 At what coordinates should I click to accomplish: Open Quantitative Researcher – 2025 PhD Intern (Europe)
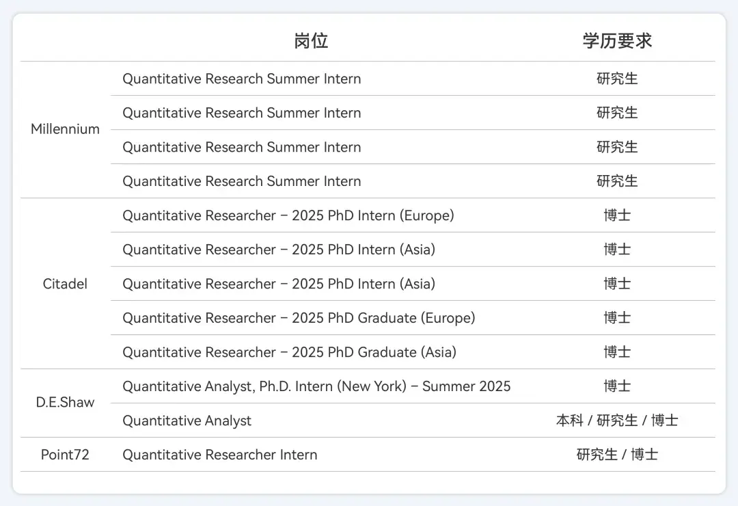[288, 215]
